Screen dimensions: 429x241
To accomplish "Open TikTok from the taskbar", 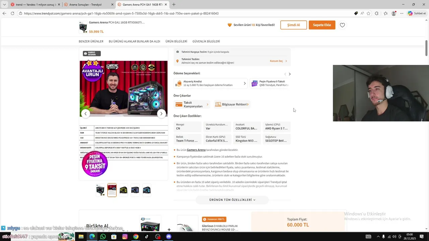I will 147,237.
